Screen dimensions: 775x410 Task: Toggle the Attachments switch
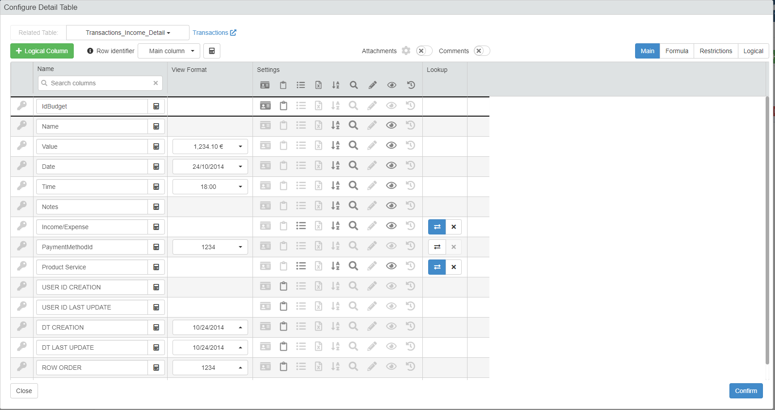(424, 51)
